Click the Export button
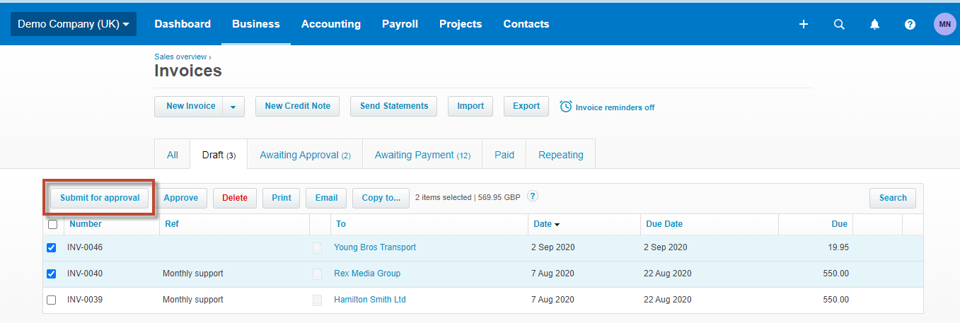The image size is (960, 323). pyautogui.click(x=526, y=106)
